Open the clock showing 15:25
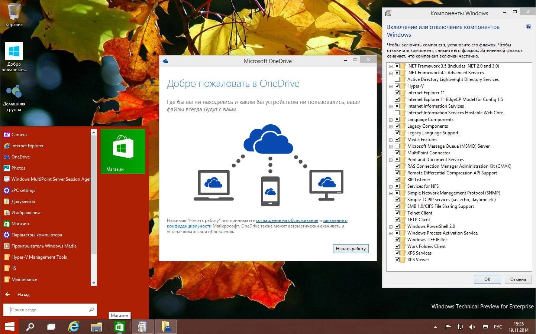536x334 pixels. (x=519, y=327)
